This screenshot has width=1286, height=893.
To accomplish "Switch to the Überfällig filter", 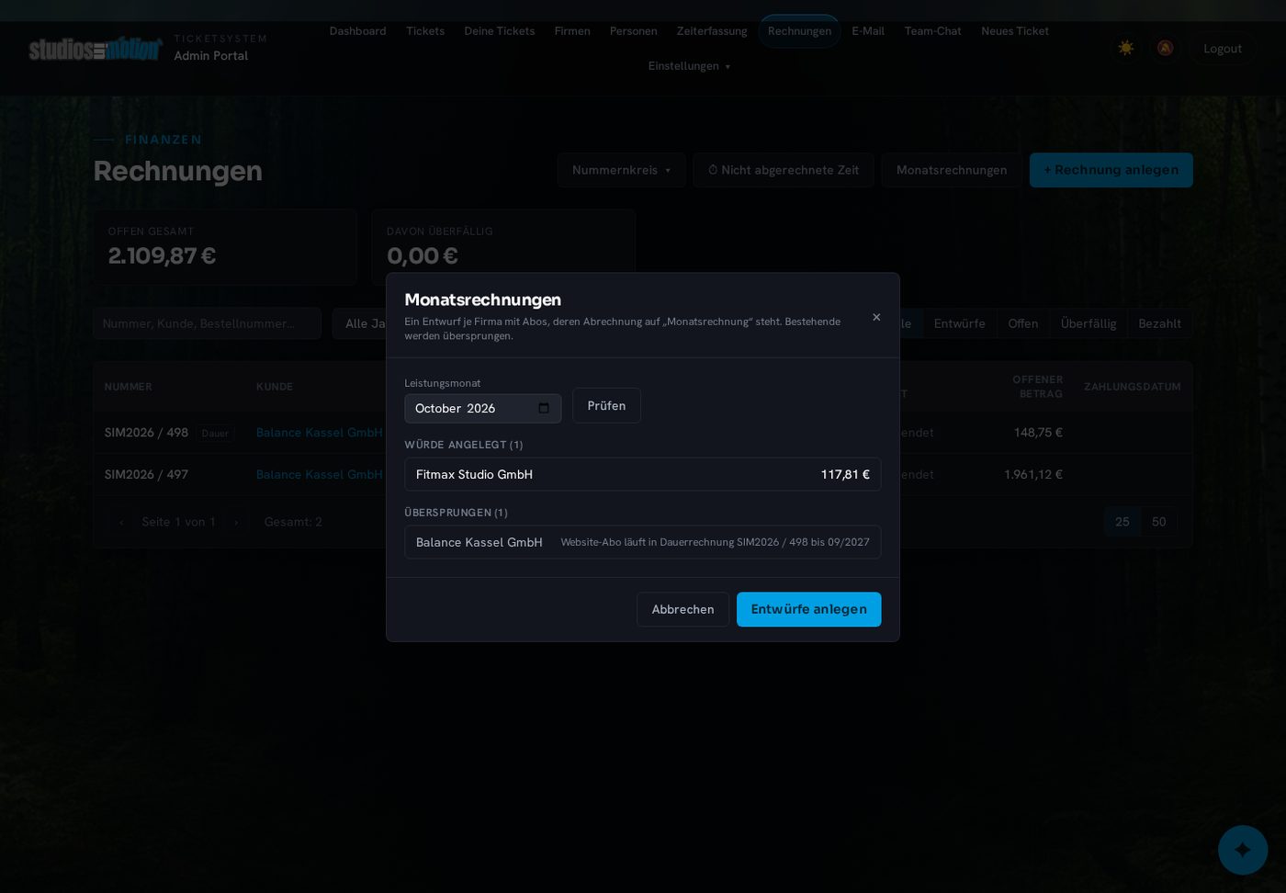I will (x=1089, y=323).
